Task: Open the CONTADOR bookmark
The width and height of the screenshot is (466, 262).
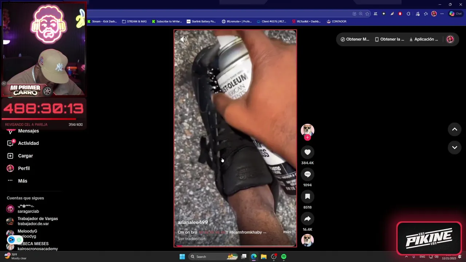Action: (336, 21)
